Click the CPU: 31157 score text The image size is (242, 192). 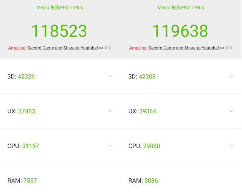point(23,146)
